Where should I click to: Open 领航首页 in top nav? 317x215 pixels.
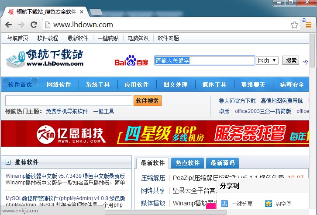(17, 38)
